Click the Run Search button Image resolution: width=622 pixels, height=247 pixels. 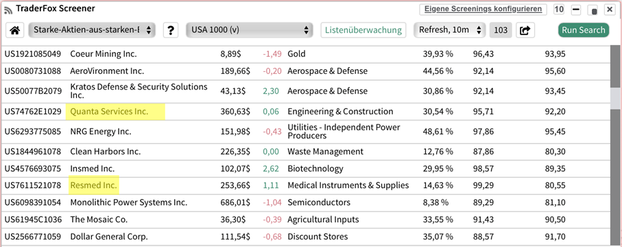point(583,30)
